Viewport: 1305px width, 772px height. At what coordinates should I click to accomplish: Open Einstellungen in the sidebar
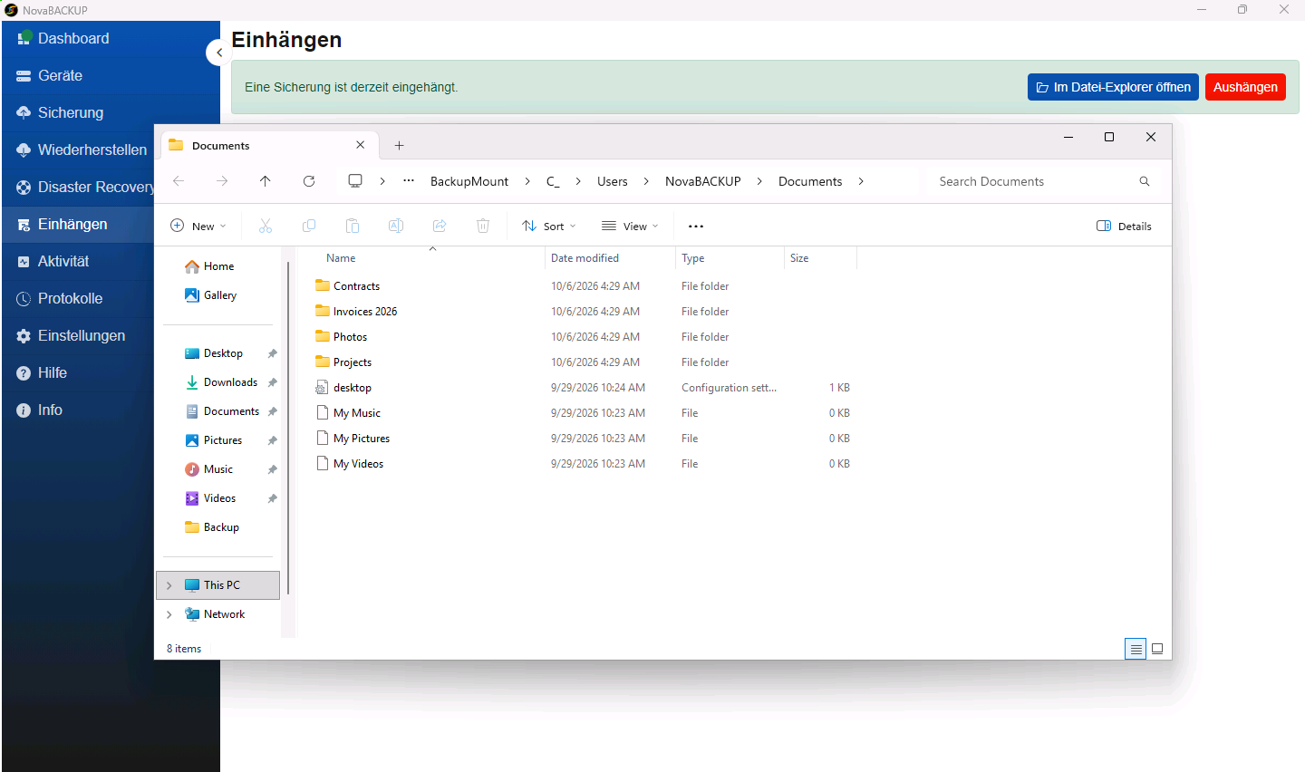(79, 335)
